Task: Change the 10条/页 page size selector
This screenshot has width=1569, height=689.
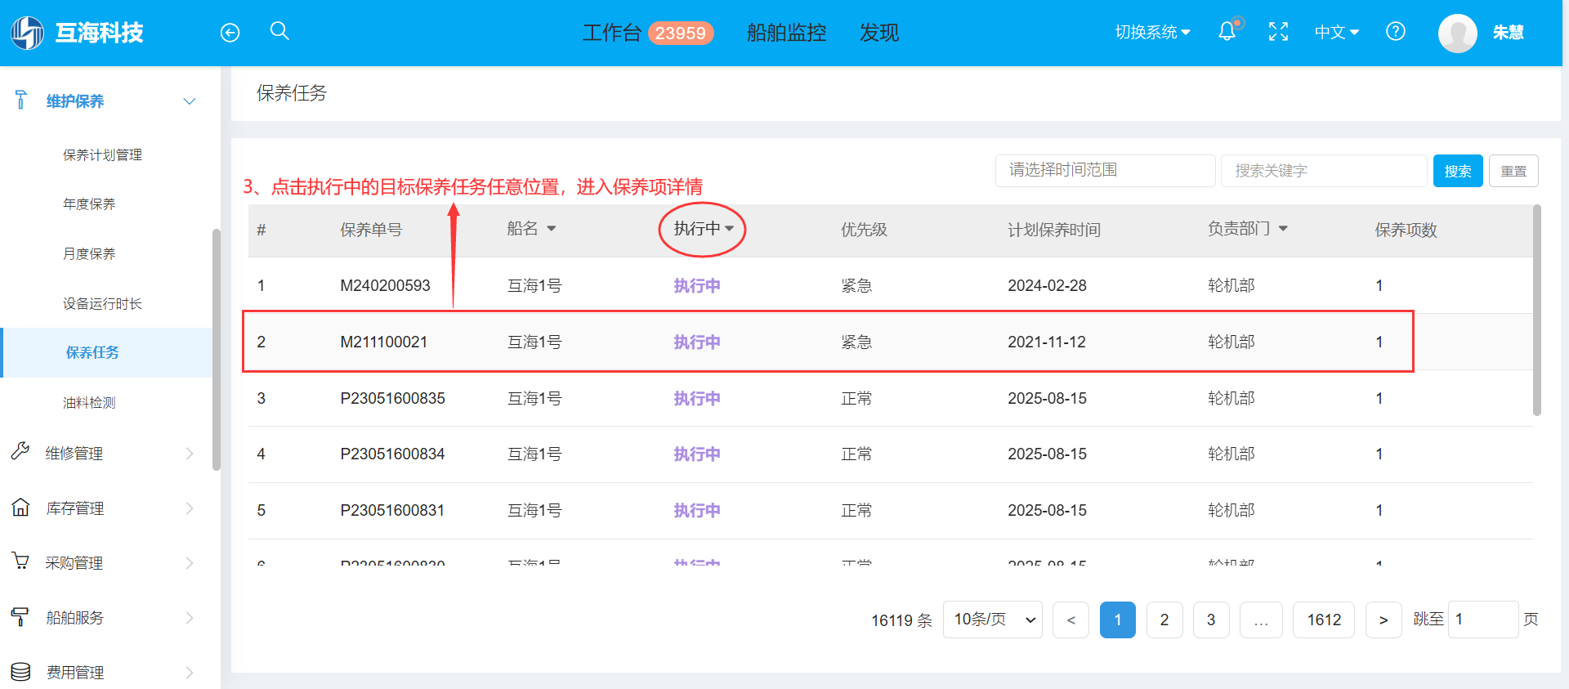Action: click(993, 620)
